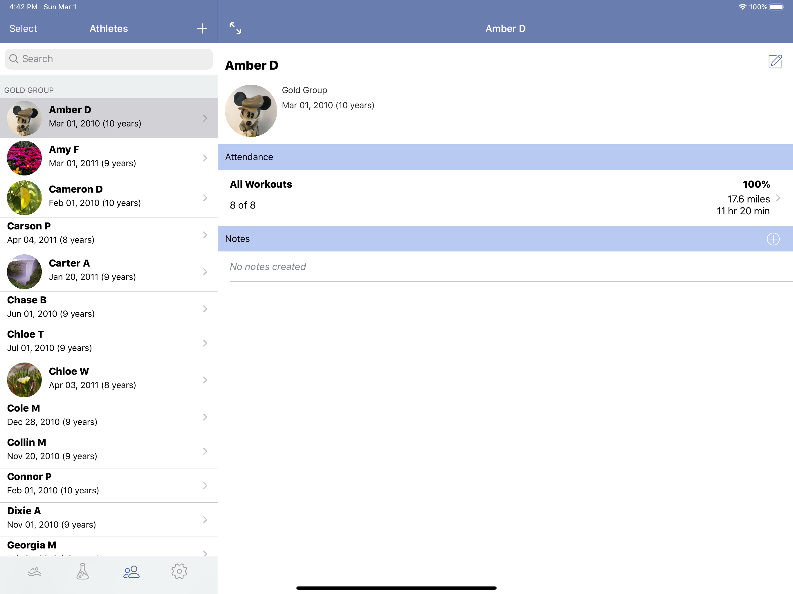Tap the plus icon to add athlete
Screen dimensions: 793x594
[x=202, y=29]
